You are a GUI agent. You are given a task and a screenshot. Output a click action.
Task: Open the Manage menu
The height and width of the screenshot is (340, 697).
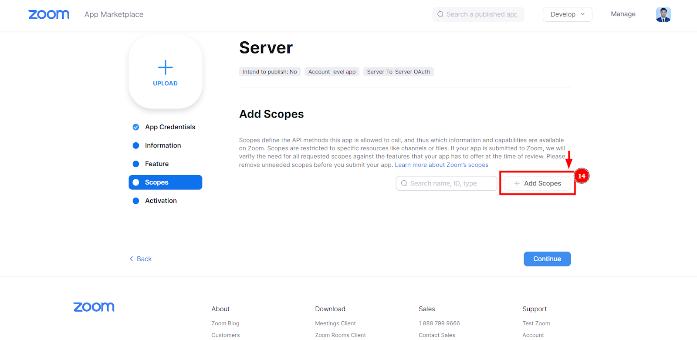tap(623, 14)
